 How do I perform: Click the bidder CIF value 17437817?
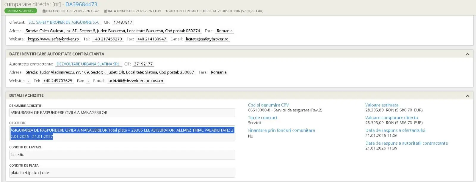[123, 22]
